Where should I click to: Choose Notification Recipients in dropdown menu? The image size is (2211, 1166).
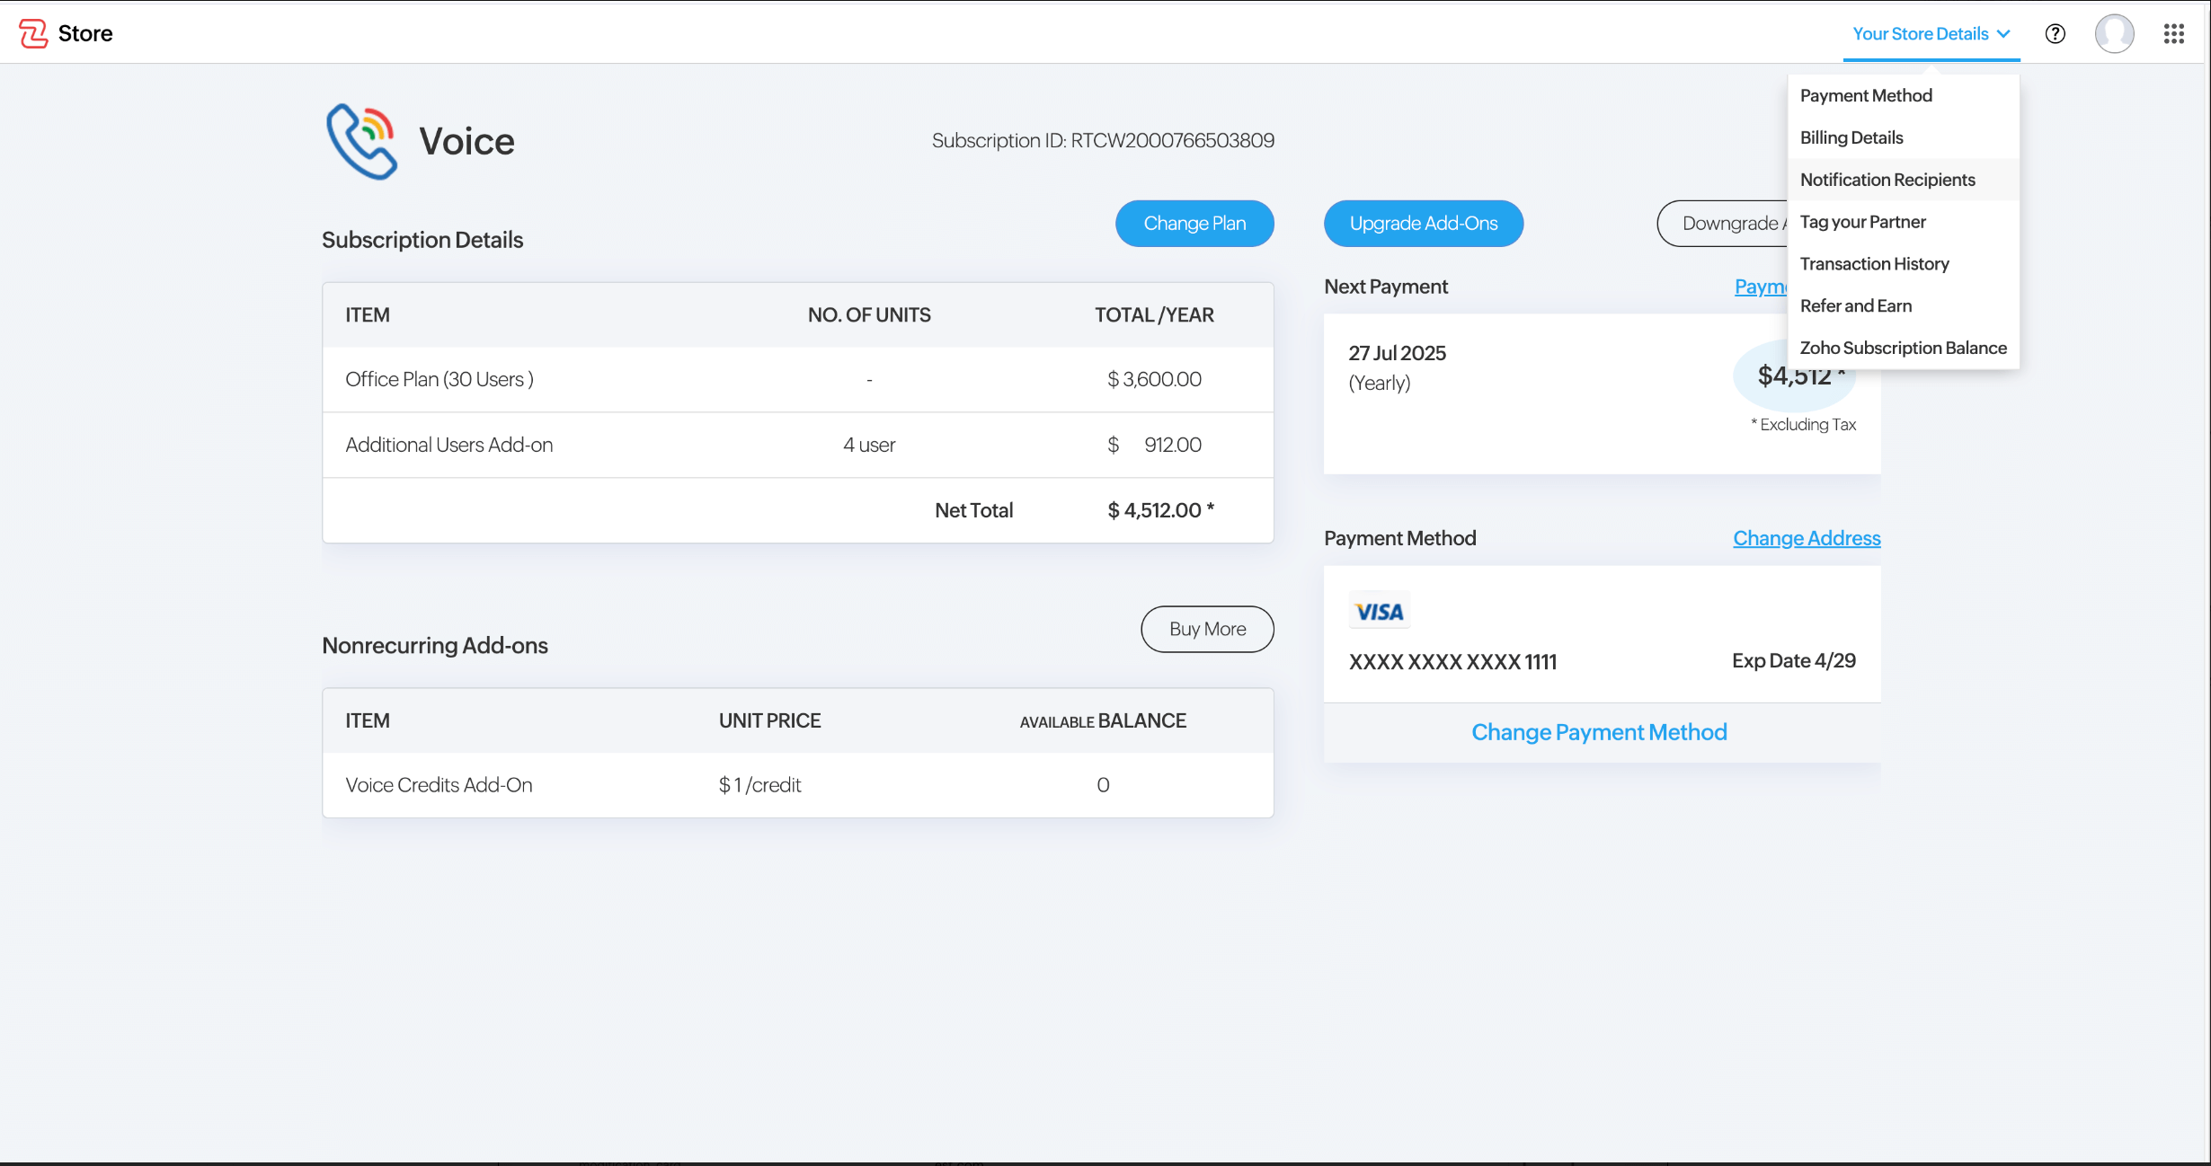coord(1887,180)
